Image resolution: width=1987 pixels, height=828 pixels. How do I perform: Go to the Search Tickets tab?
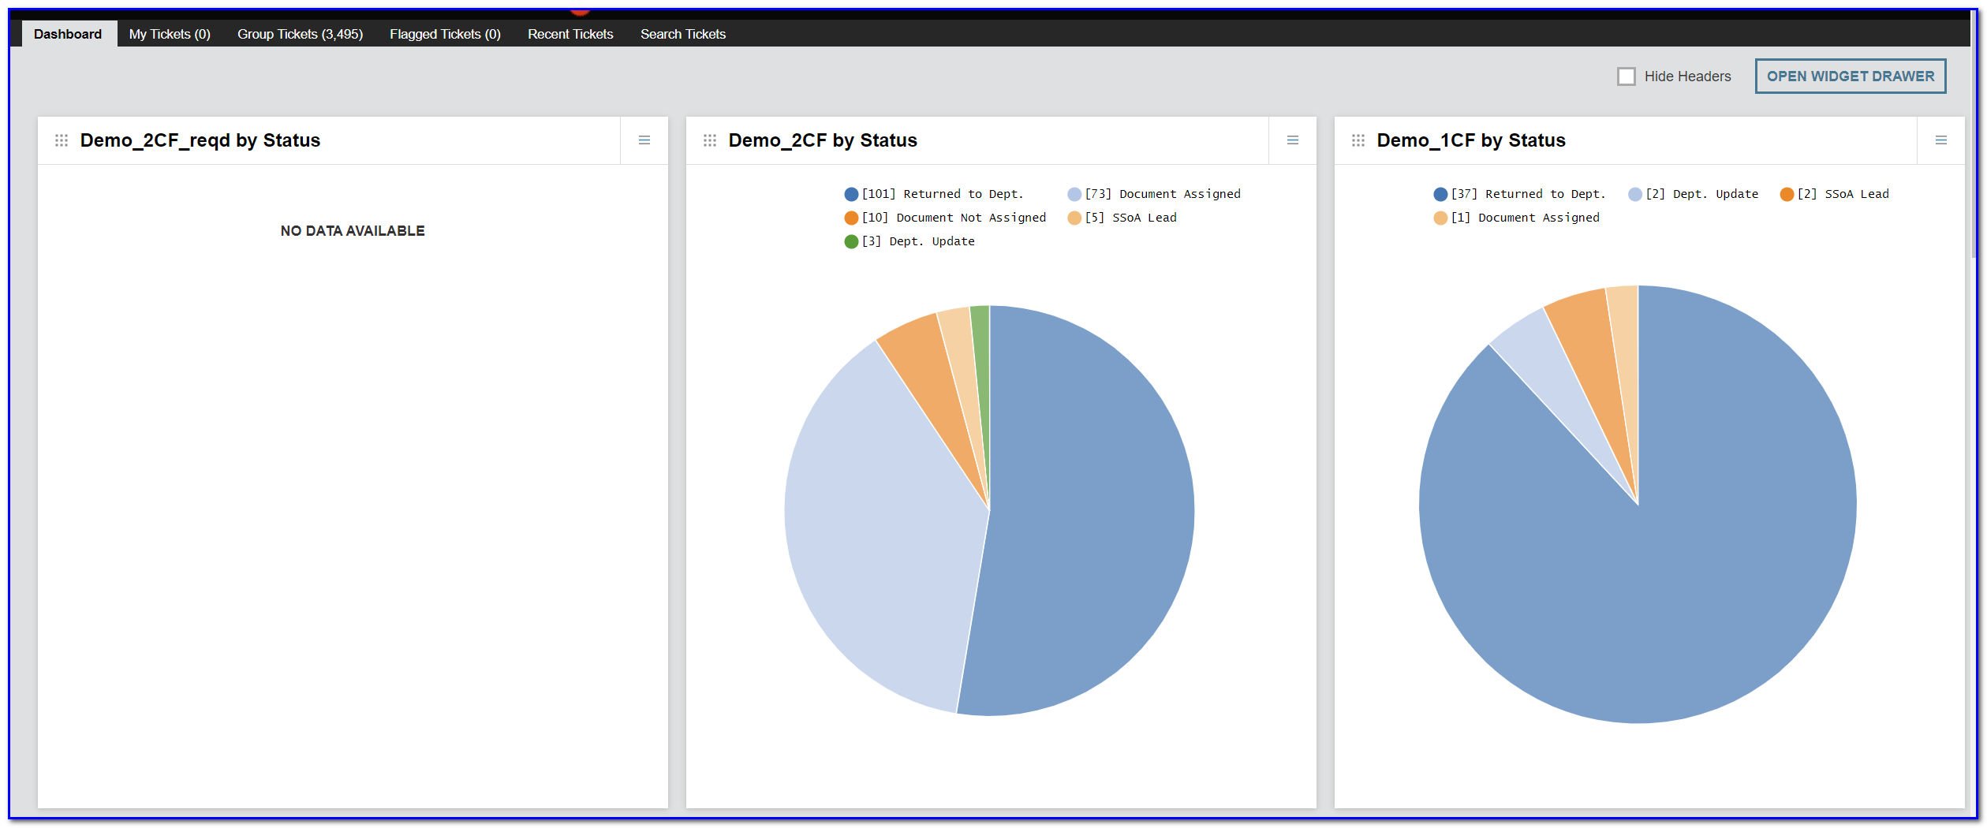point(683,34)
